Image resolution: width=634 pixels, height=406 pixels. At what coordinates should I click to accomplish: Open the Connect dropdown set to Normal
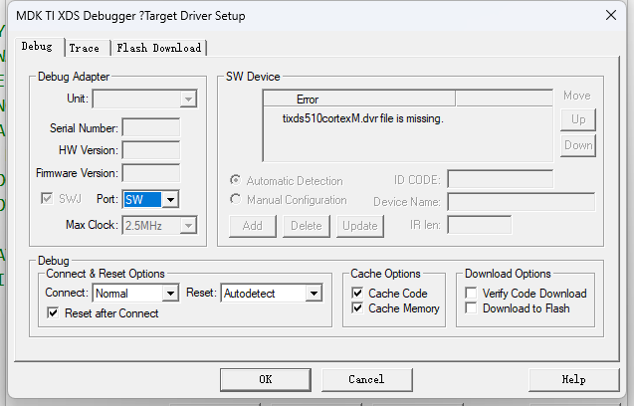click(135, 294)
